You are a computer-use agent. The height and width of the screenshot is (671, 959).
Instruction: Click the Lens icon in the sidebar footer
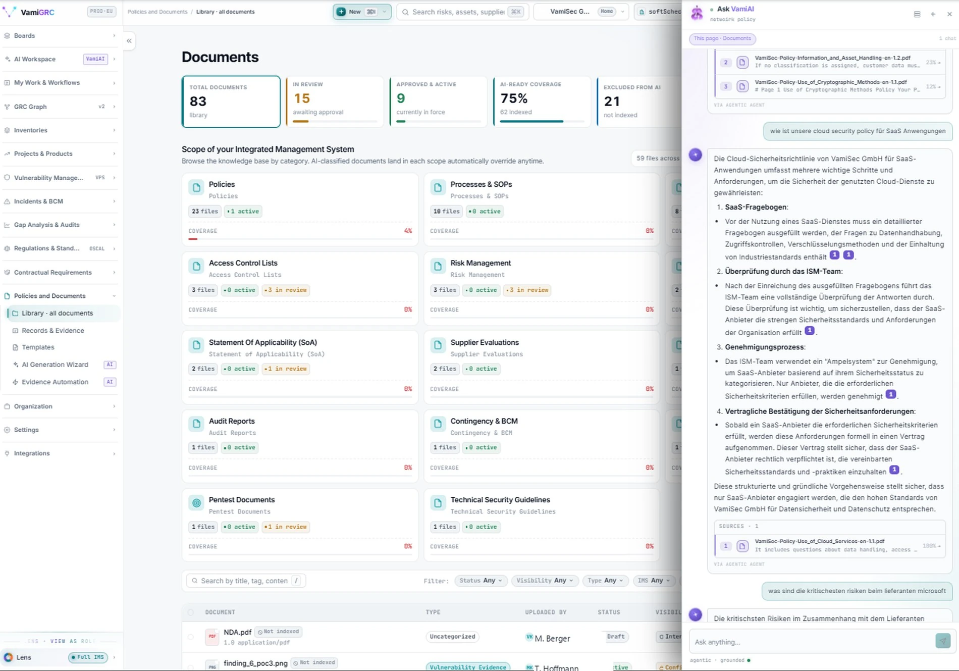pyautogui.click(x=9, y=657)
